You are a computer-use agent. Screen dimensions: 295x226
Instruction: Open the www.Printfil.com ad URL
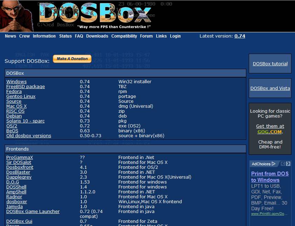pyautogui.click(x=269, y=214)
